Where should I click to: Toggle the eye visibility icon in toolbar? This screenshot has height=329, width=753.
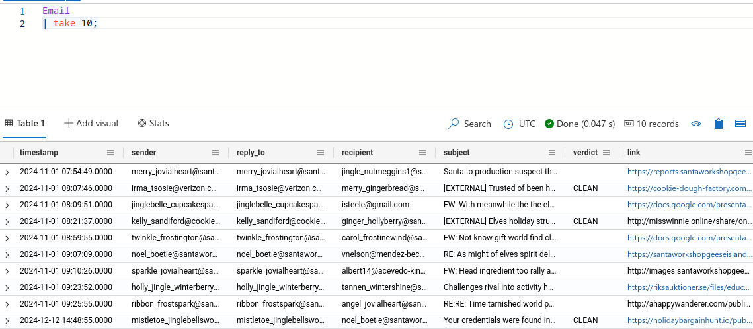(696, 124)
